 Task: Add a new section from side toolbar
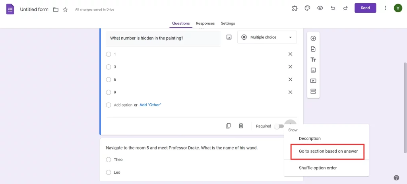(x=313, y=91)
